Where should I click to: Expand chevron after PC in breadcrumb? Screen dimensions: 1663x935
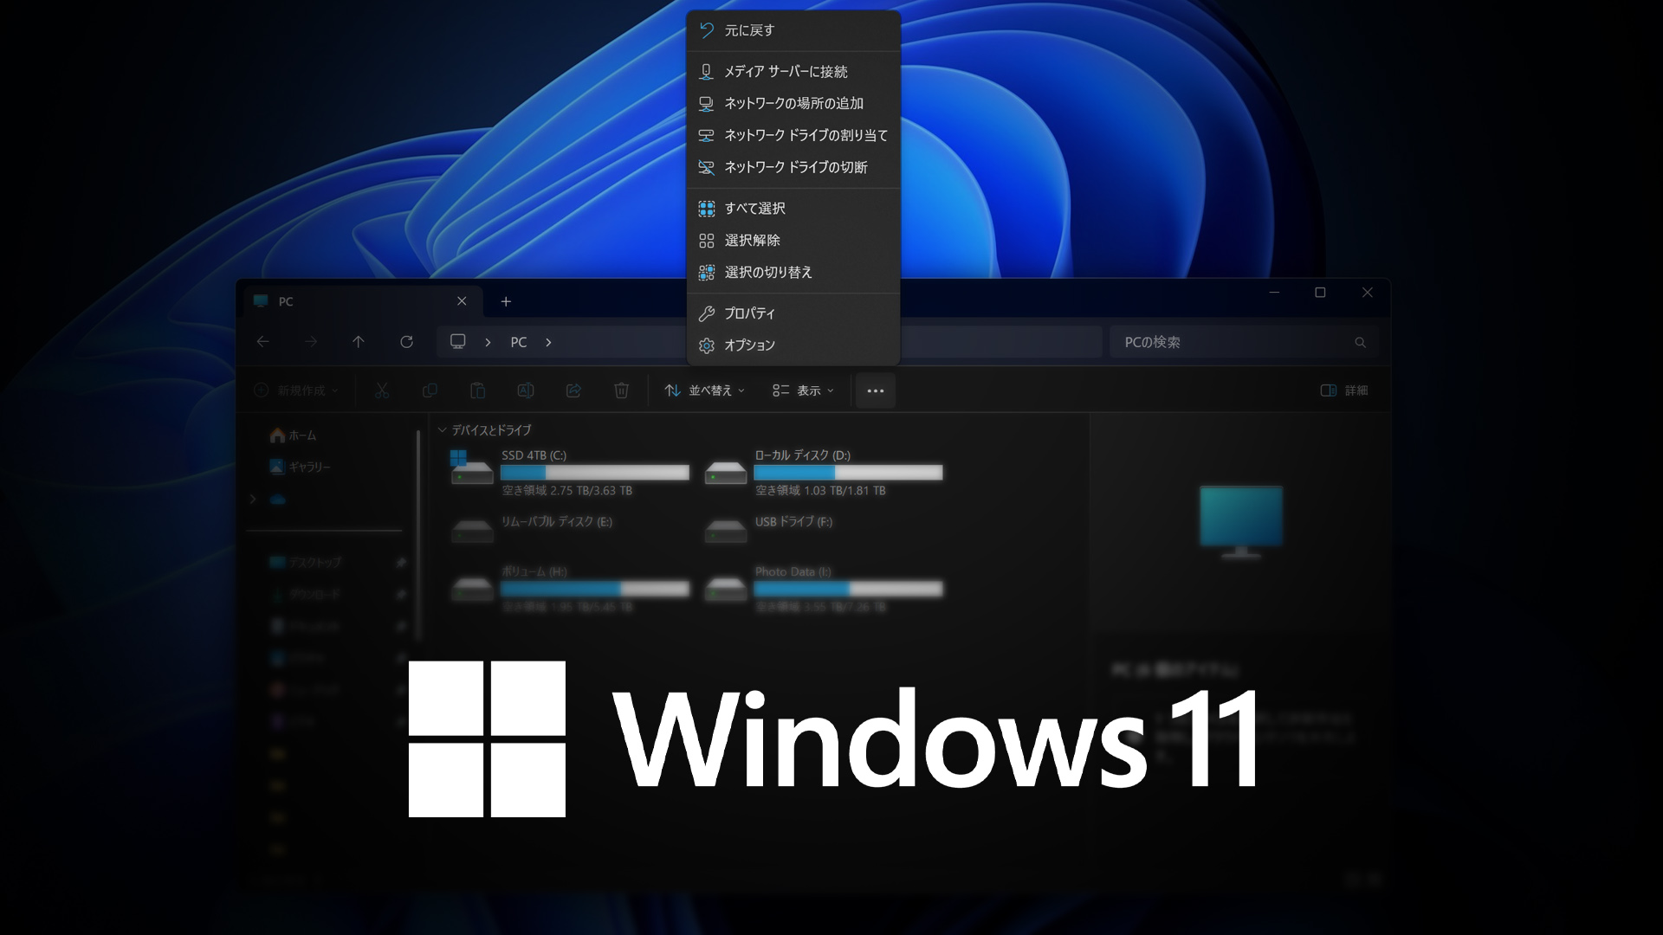pyautogui.click(x=548, y=342)
